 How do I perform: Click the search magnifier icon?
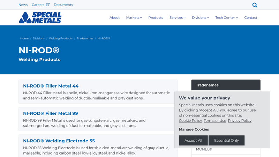[x=255, y=5]
